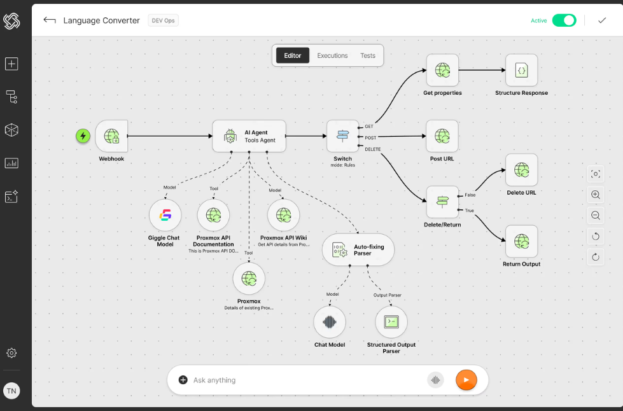The width and height of the screenshot is (623, 411).
Task: Select the Proxmox API Documentation node
Action: point(213,215)
